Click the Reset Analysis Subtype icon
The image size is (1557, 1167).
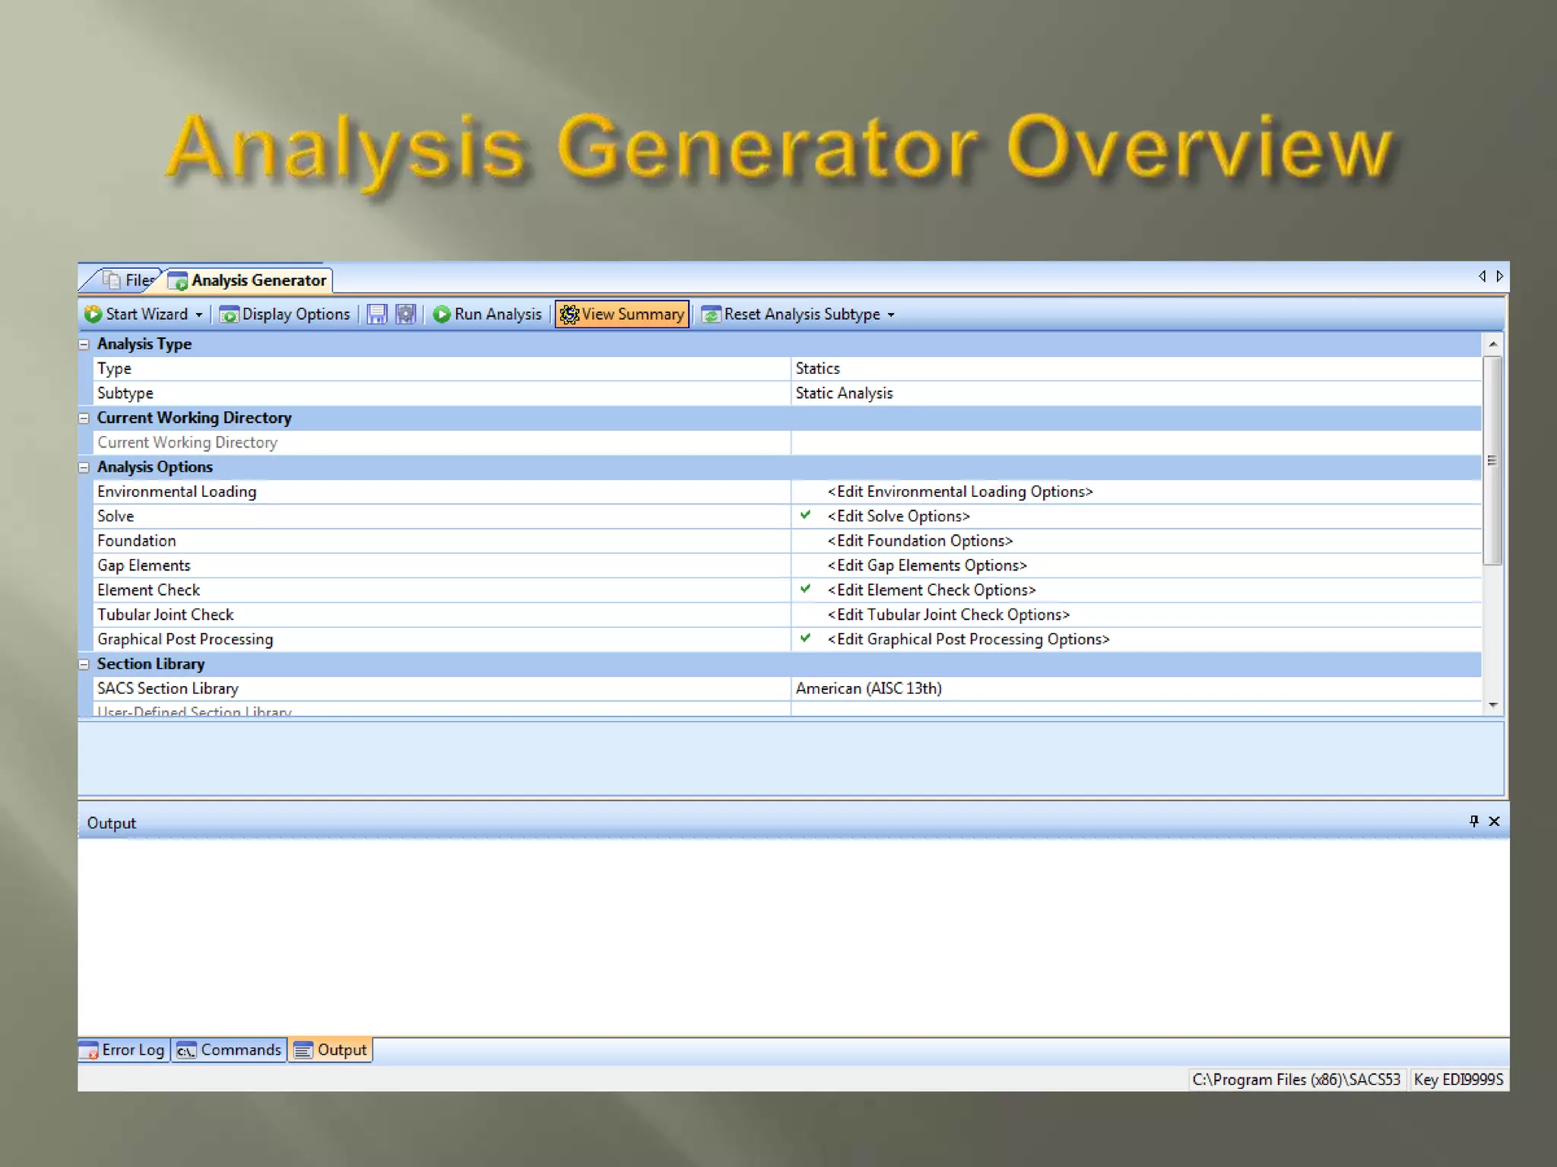pos(711,314)
